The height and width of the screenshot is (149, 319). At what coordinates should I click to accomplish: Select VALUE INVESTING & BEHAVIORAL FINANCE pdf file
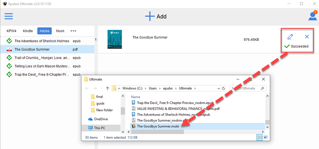point(178,108)
